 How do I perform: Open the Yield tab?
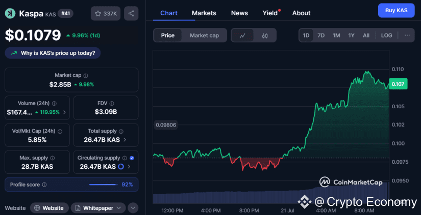(270, 13)
